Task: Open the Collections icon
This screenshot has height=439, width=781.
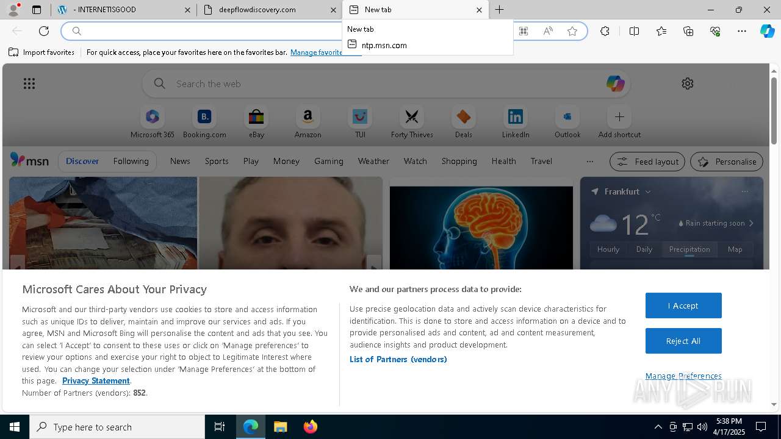Action: tap(688, 31)
